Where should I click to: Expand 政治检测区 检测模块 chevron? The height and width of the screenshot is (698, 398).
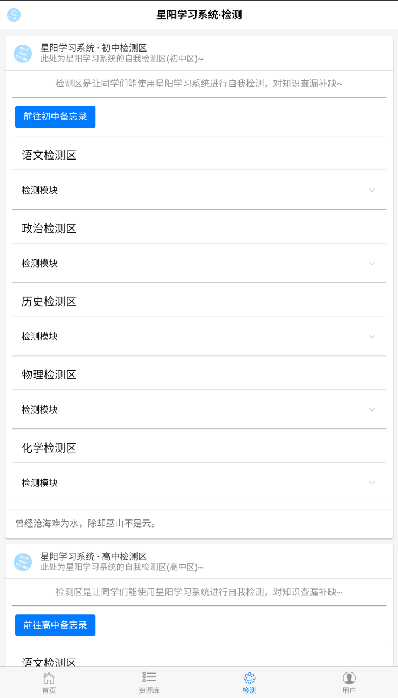[371, 263]
